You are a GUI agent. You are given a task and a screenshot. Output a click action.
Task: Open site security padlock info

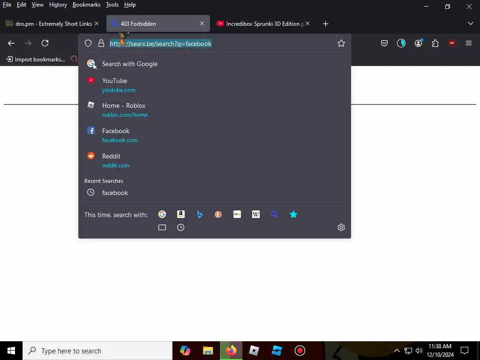pos(101,43)
